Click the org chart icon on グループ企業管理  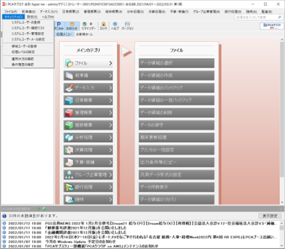(x=69, y=175)
